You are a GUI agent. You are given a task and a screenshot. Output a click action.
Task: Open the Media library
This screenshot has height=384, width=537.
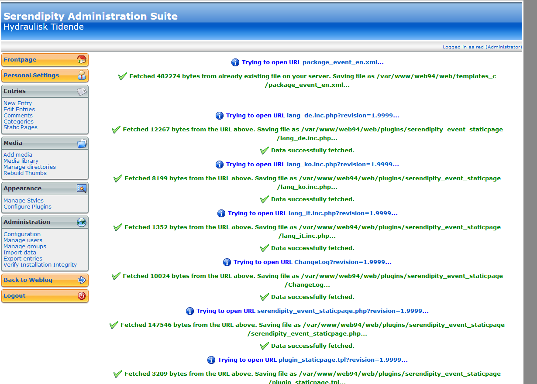21,161
